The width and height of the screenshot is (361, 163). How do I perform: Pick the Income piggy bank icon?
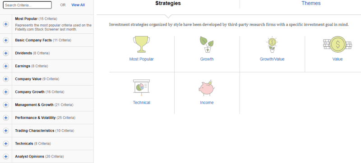207,88
